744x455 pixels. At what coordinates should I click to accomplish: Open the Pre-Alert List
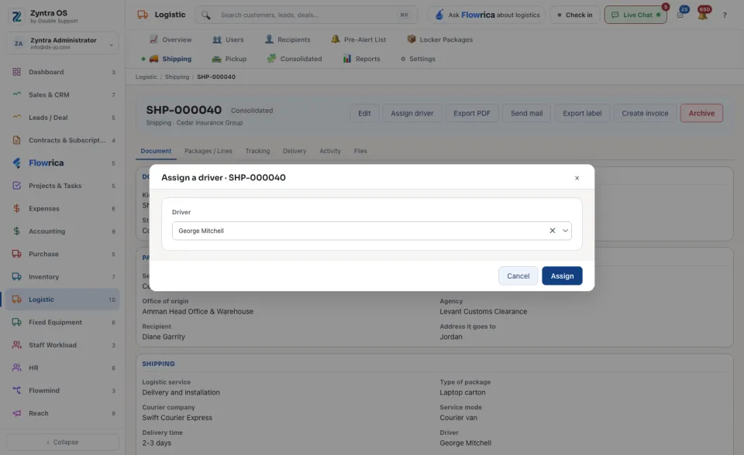click(359, 39)
